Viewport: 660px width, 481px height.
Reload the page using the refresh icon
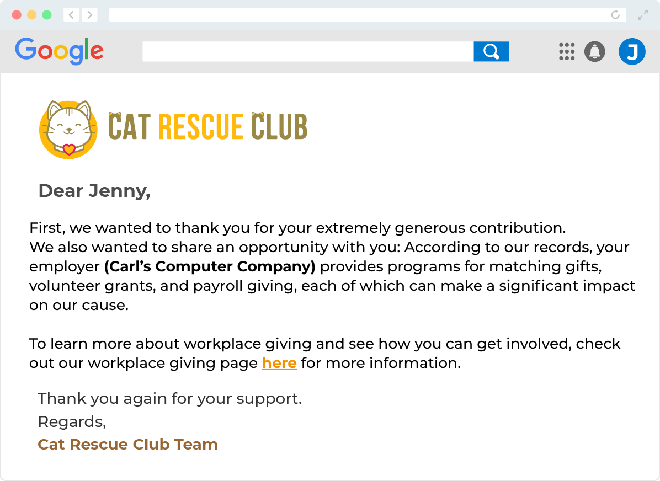click(615, 15)
